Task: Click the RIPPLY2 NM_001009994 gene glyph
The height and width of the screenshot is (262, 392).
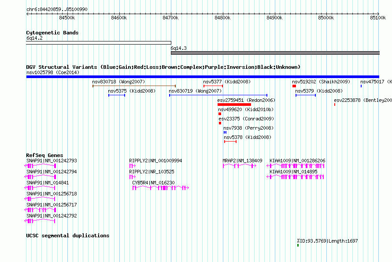Action: click(x=133, y=166)
